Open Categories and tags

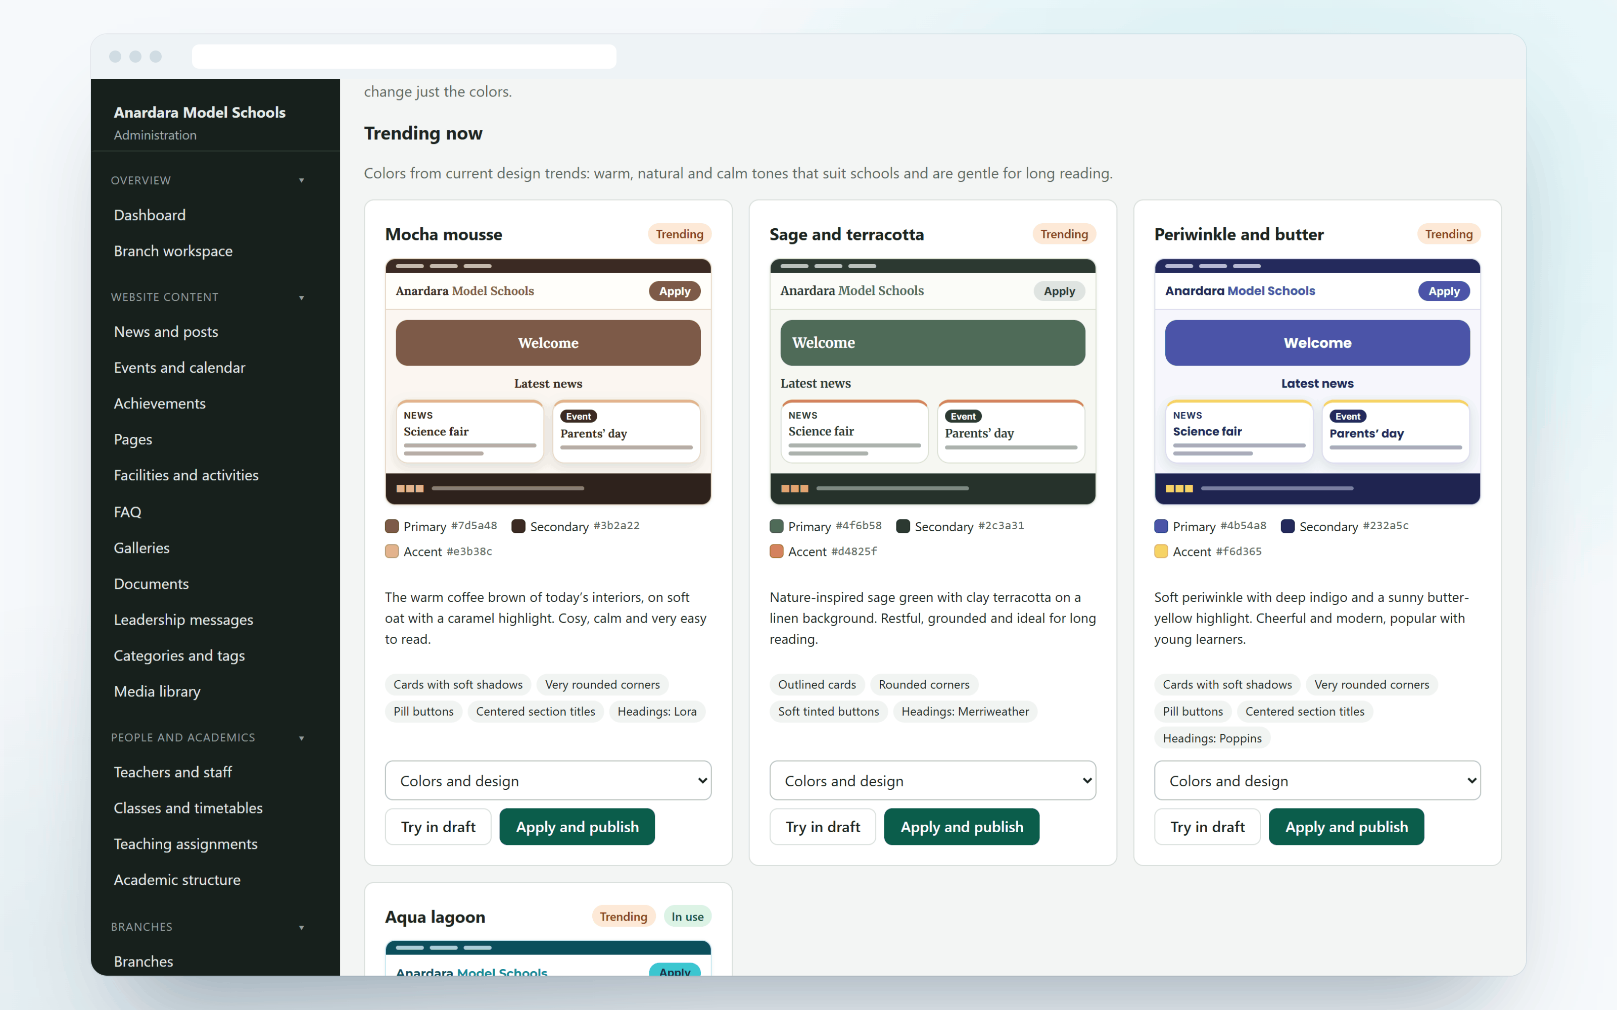coord(179,656)
